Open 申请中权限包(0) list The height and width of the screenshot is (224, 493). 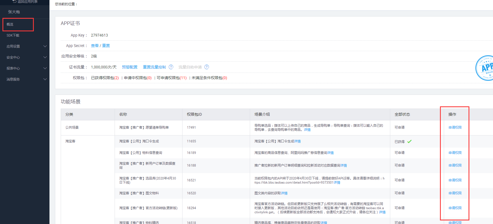(x=138, y=78)
